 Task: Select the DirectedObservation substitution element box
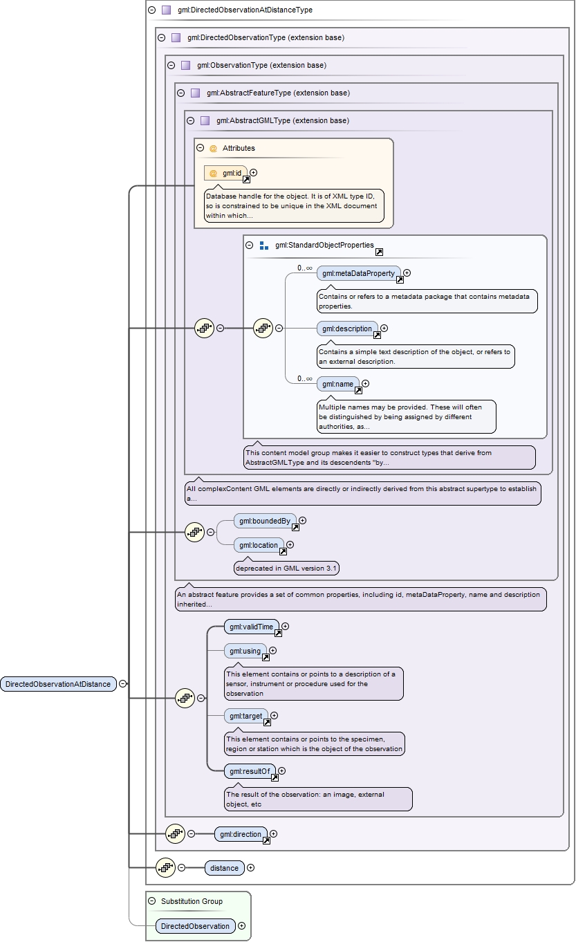196,926
